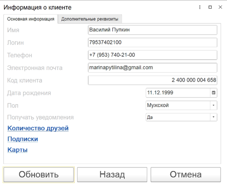Open the Карты link
The height and width of the screenshot is (186, 227).
click(x=17, y=150)
